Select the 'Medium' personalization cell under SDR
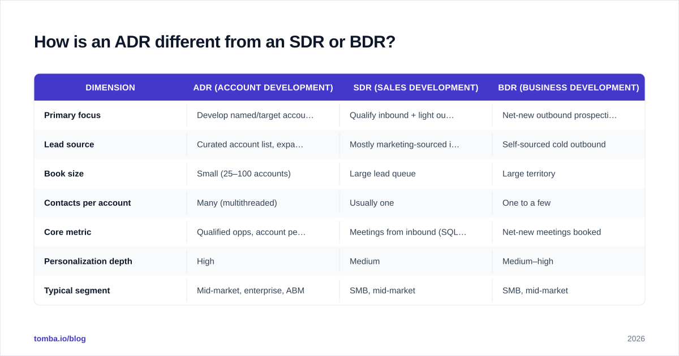679x356 pixels. [x=416, y=262]
